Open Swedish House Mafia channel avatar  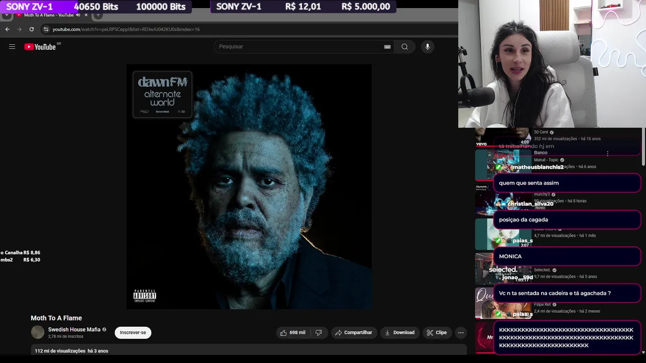pyautogui.click(x=38, y=332)
